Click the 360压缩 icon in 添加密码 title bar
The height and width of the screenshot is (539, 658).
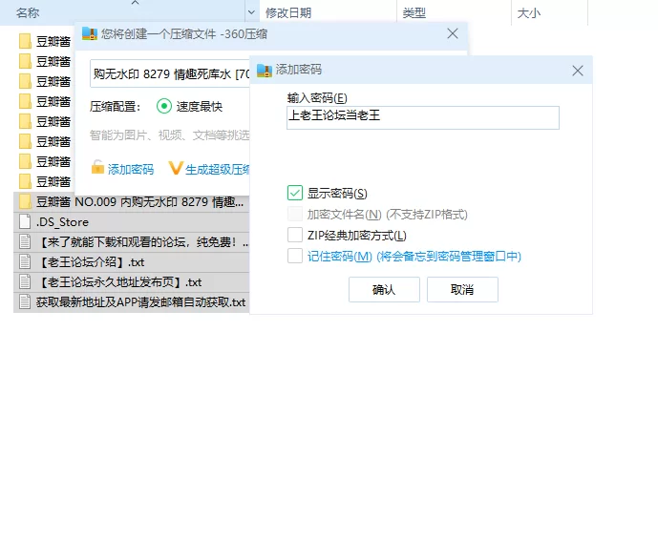tap(264, 70)
